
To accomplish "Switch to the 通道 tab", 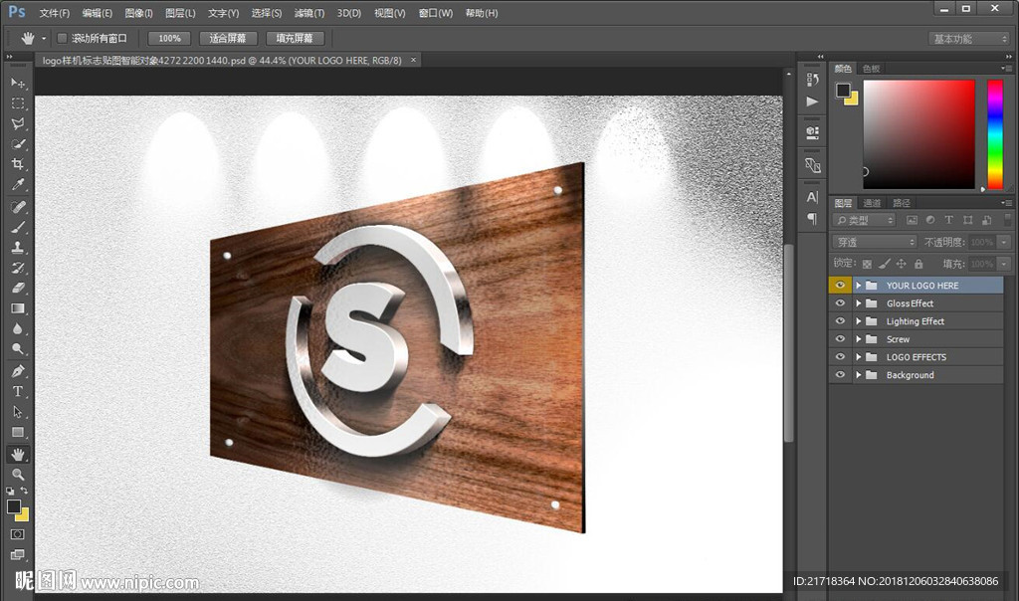I will [872, 203].
